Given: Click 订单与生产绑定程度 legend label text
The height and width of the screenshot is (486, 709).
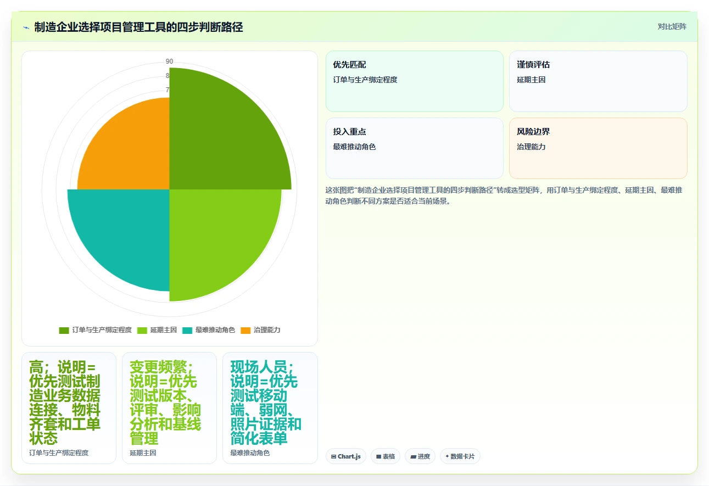Looking at the screenshot, I should point(102,330).
